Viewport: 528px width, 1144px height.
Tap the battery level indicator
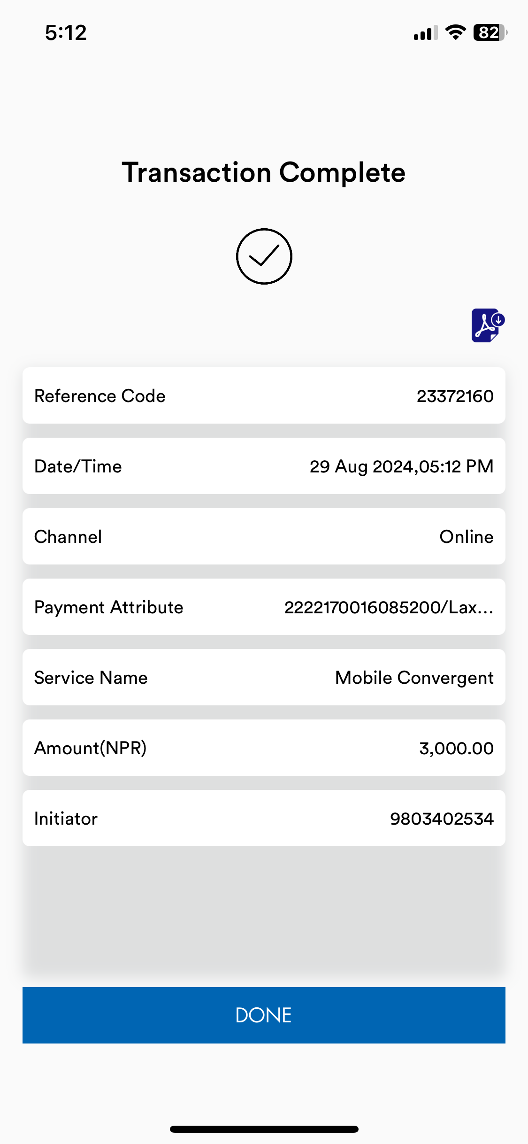490,32
